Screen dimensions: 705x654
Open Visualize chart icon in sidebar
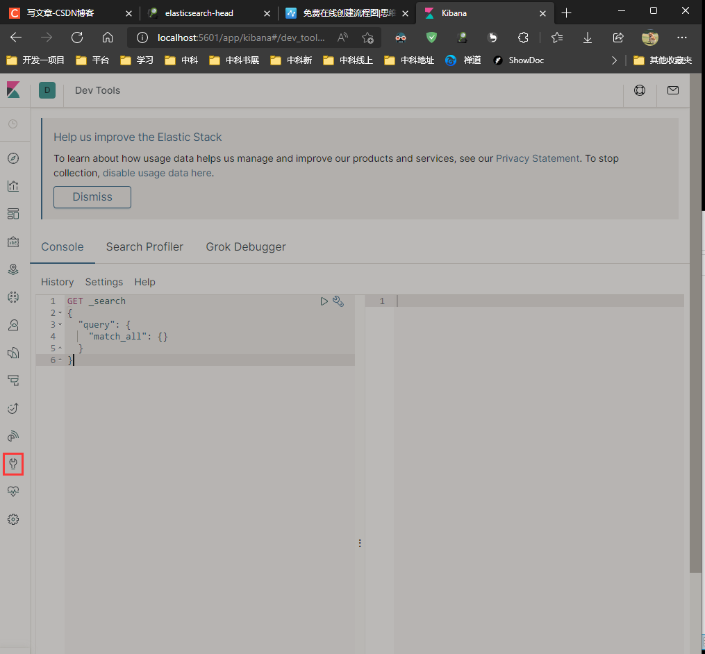[x=13, y=186]
